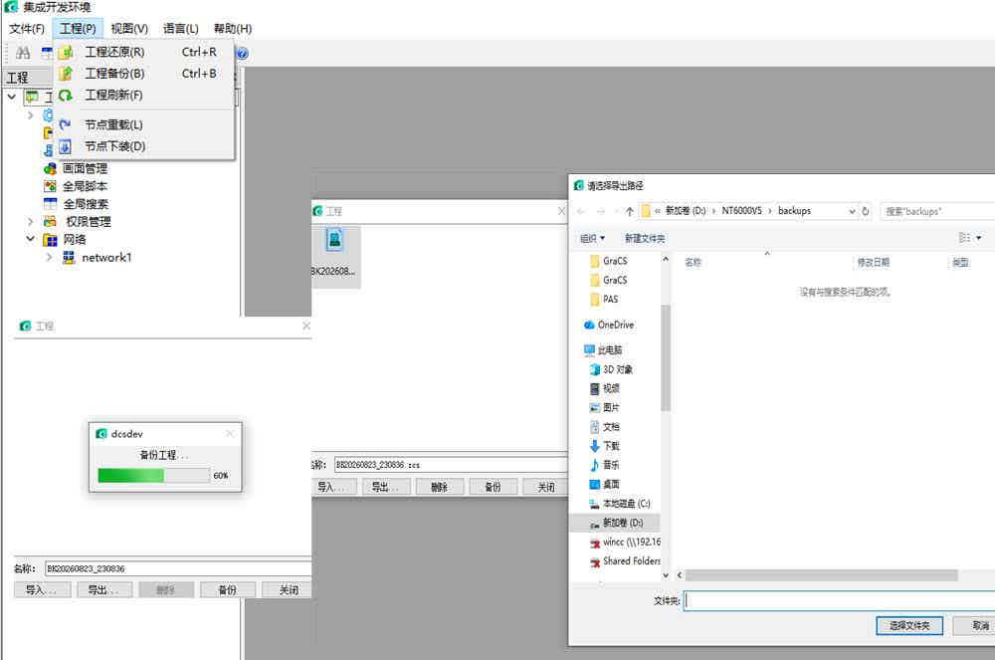The height and width of the screenshot is (660, 995).
Task: Click 关闭 button in dialog showing backup progress
Action: (289, 590)
